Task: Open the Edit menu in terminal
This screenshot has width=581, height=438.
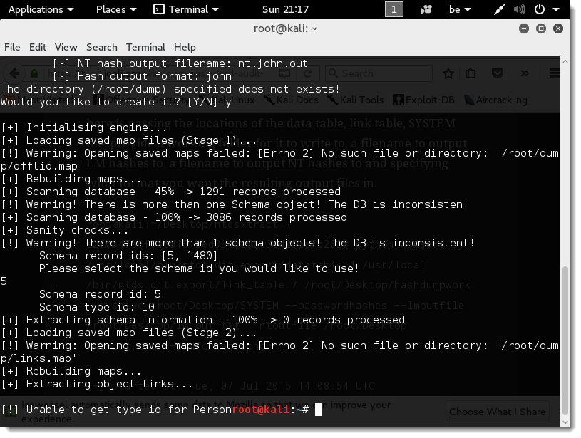Action: 38,47
